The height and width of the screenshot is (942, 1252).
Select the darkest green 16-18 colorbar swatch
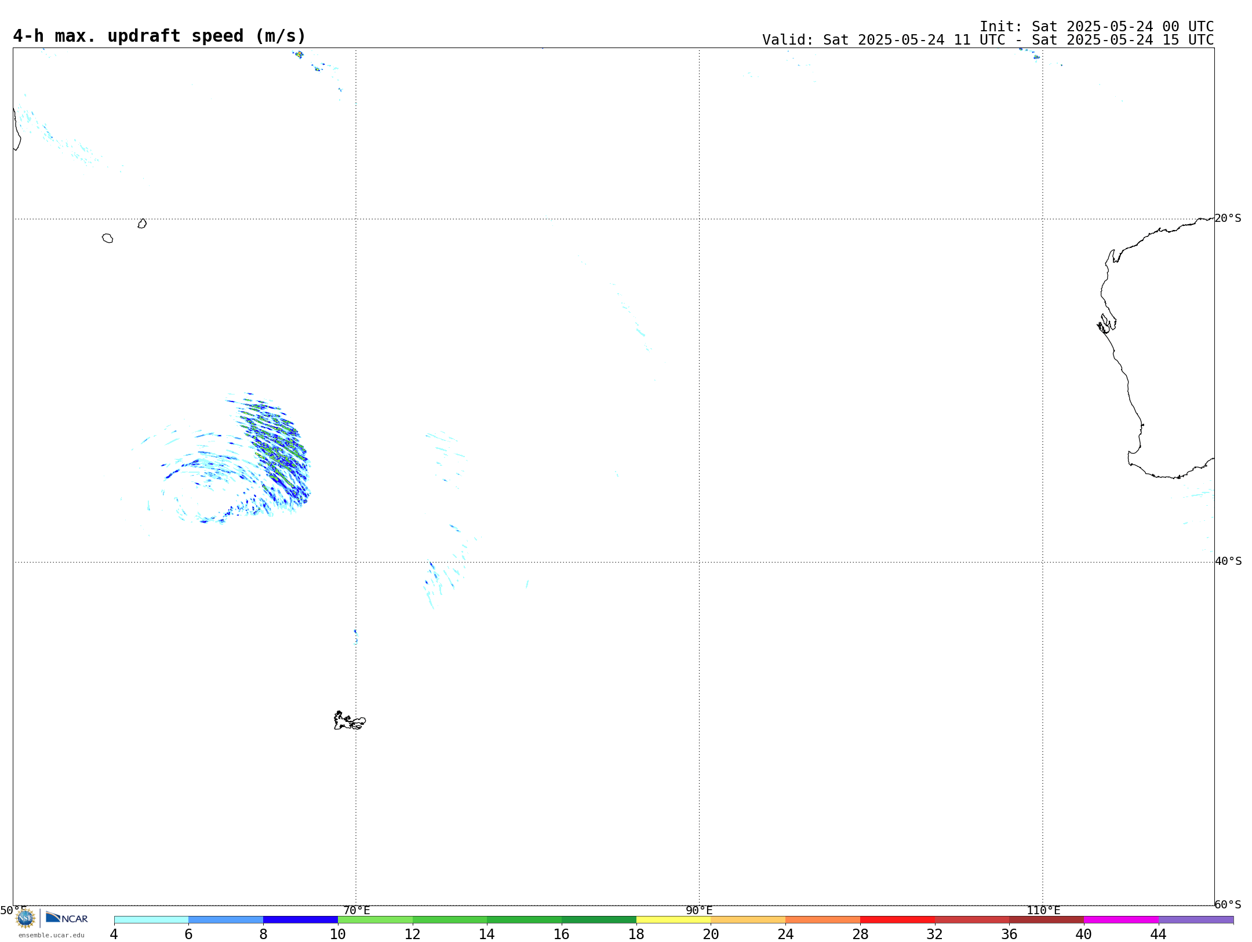[599, 920]
